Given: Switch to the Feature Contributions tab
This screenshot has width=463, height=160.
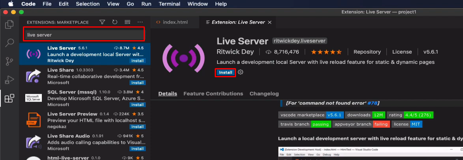Looking at the screenshot, I should [213, 94].
